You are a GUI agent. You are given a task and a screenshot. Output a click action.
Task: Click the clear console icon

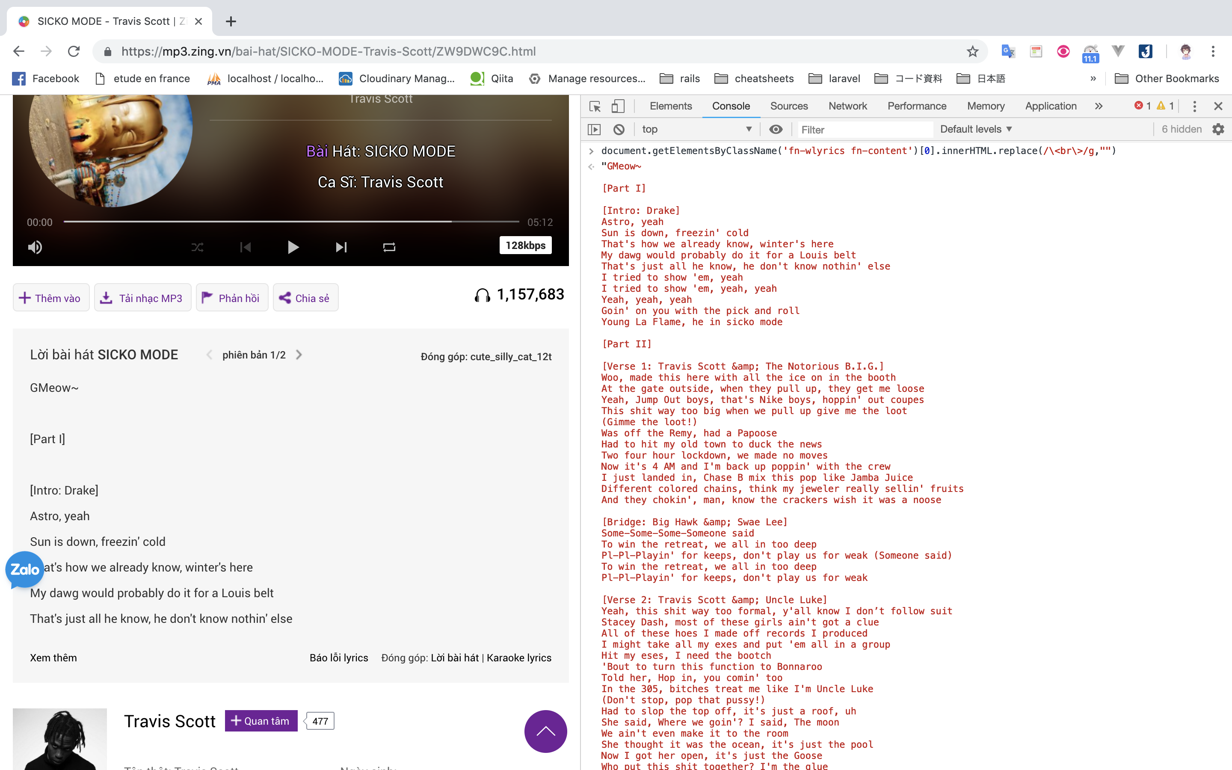point(619,129)
